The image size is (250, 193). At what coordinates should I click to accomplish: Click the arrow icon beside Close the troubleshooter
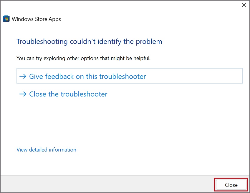coord(23,94)
